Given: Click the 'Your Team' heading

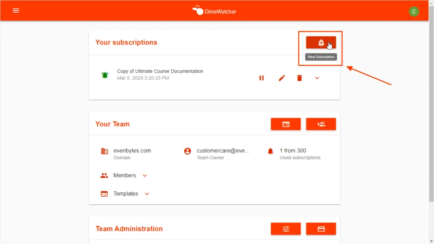Looking at the screenshot, I should [x=112, y=124].
